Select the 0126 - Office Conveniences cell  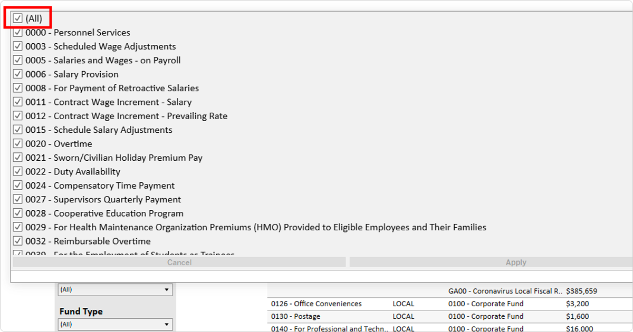point(316,304)
